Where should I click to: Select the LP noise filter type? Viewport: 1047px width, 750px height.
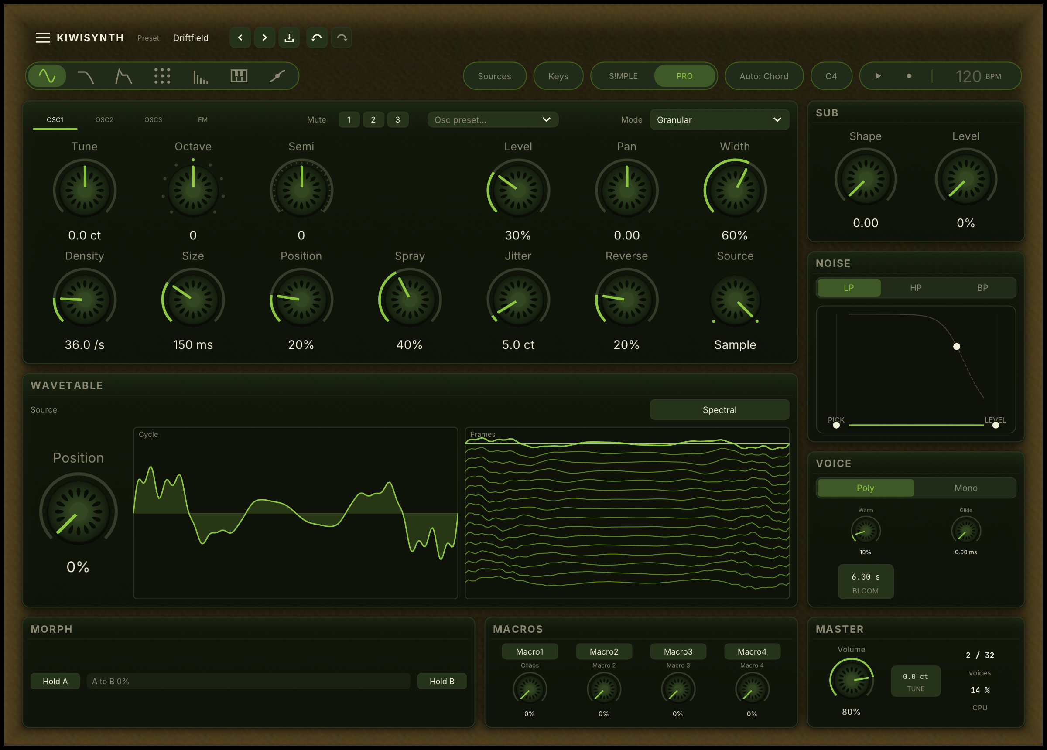[x=849, y=288]
